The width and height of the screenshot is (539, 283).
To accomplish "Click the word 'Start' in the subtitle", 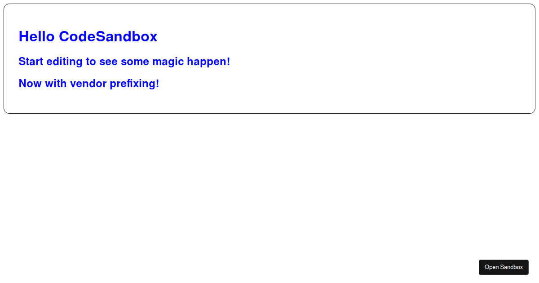I will pyautogui.click(x=31, y=62).
